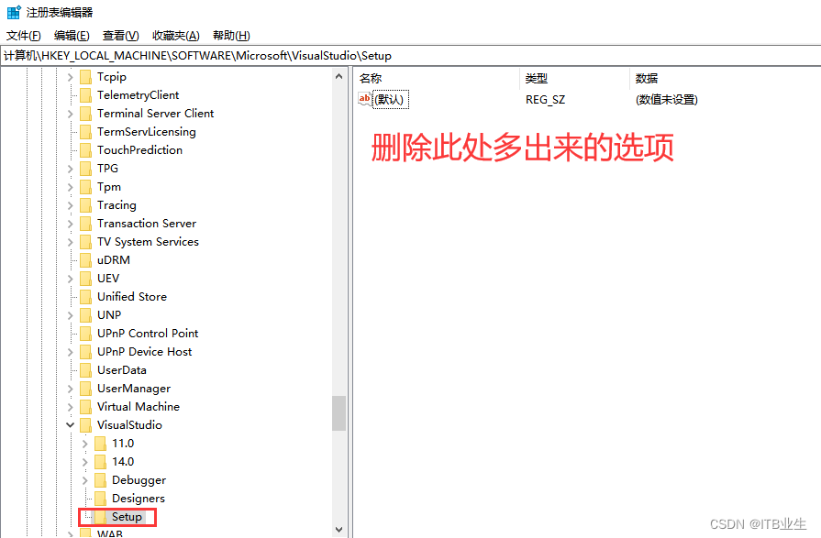Click the registry path address bar
821x538 pixels.
pyautogui.click(x=411, y=56)
